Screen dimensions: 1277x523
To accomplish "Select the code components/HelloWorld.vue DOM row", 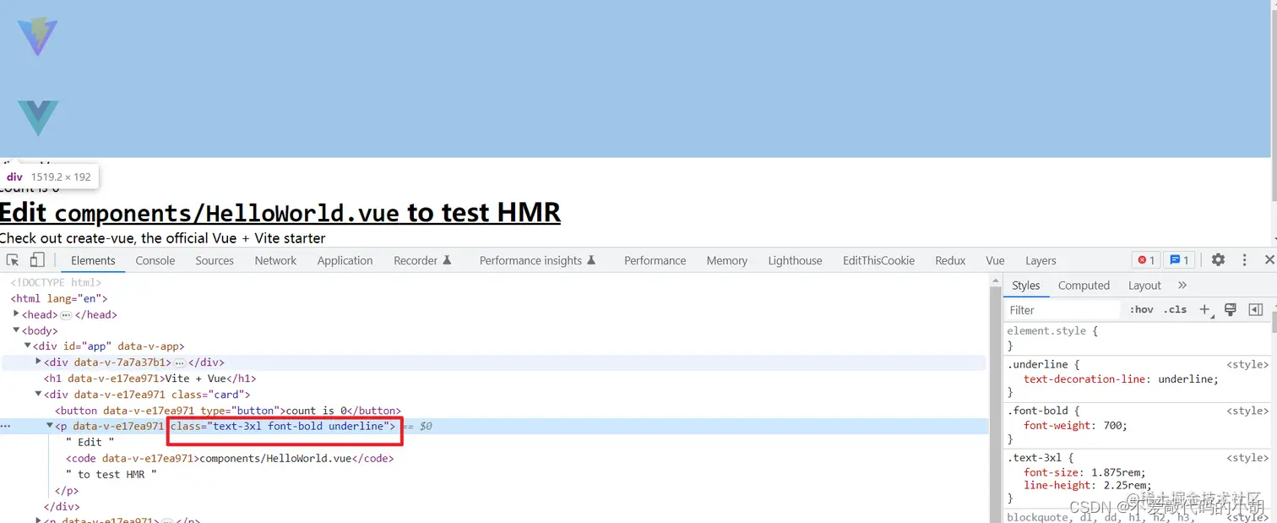I will point(230,458).
